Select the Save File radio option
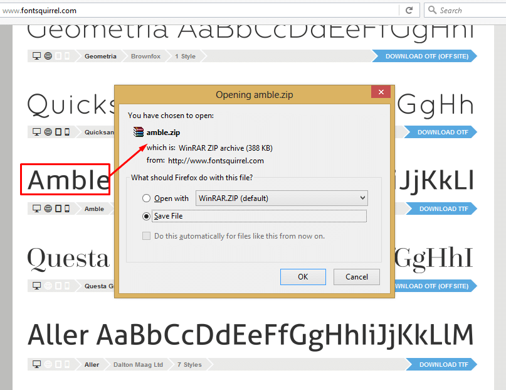 (146, 216)
